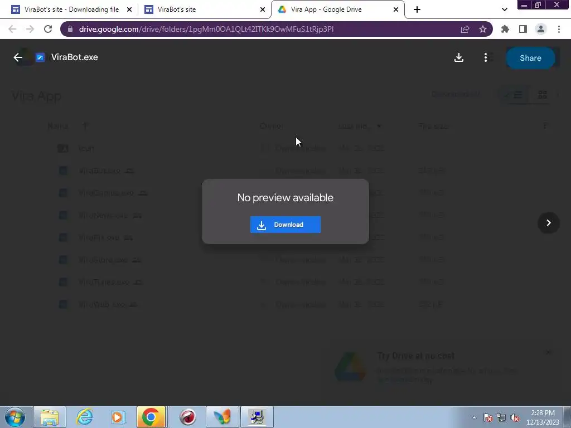Switch to the second ViraBot's site tab

tap(204, 9)
